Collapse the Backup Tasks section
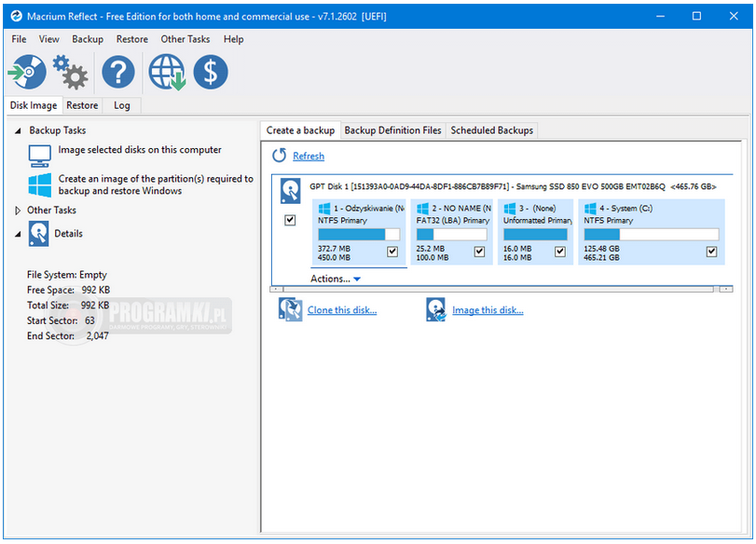The image size is (756, 544). point(18,131)
